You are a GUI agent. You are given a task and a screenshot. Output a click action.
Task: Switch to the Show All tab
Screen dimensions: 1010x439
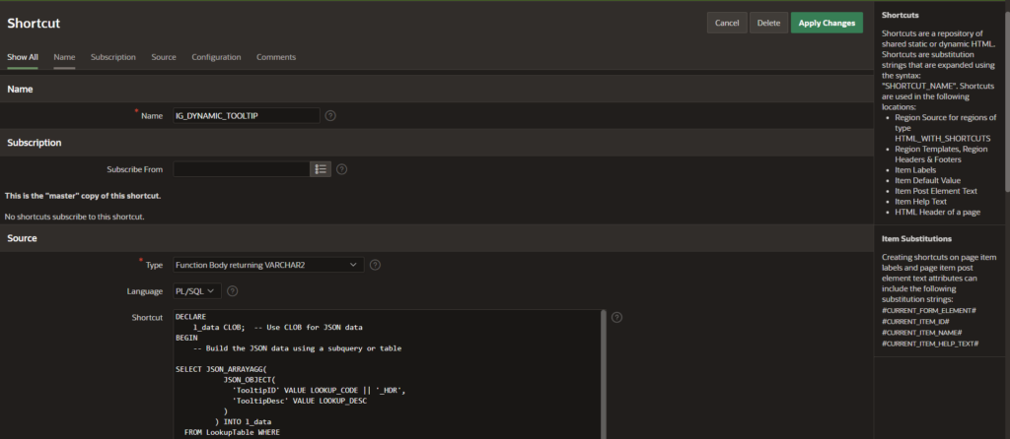[23, 57]
